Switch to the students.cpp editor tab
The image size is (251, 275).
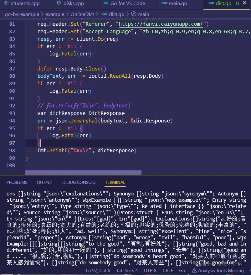point(25,3)
